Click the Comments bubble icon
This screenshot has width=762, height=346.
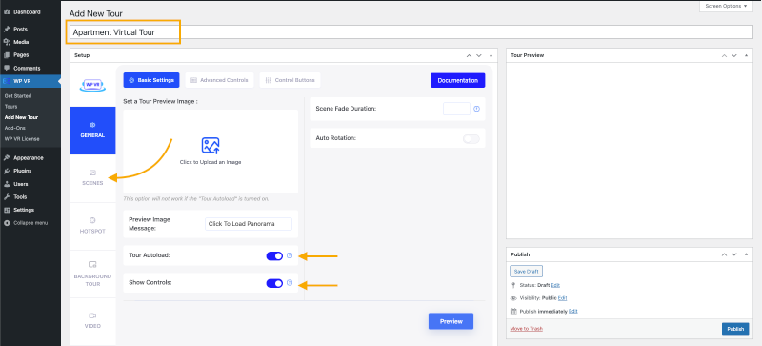tap(7, 68)
